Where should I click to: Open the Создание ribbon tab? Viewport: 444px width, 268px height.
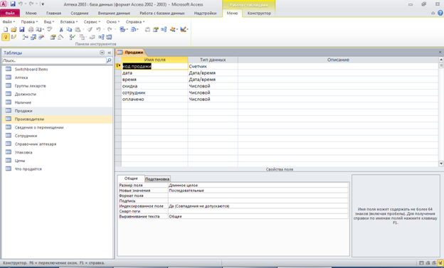(x=80, y=14)
